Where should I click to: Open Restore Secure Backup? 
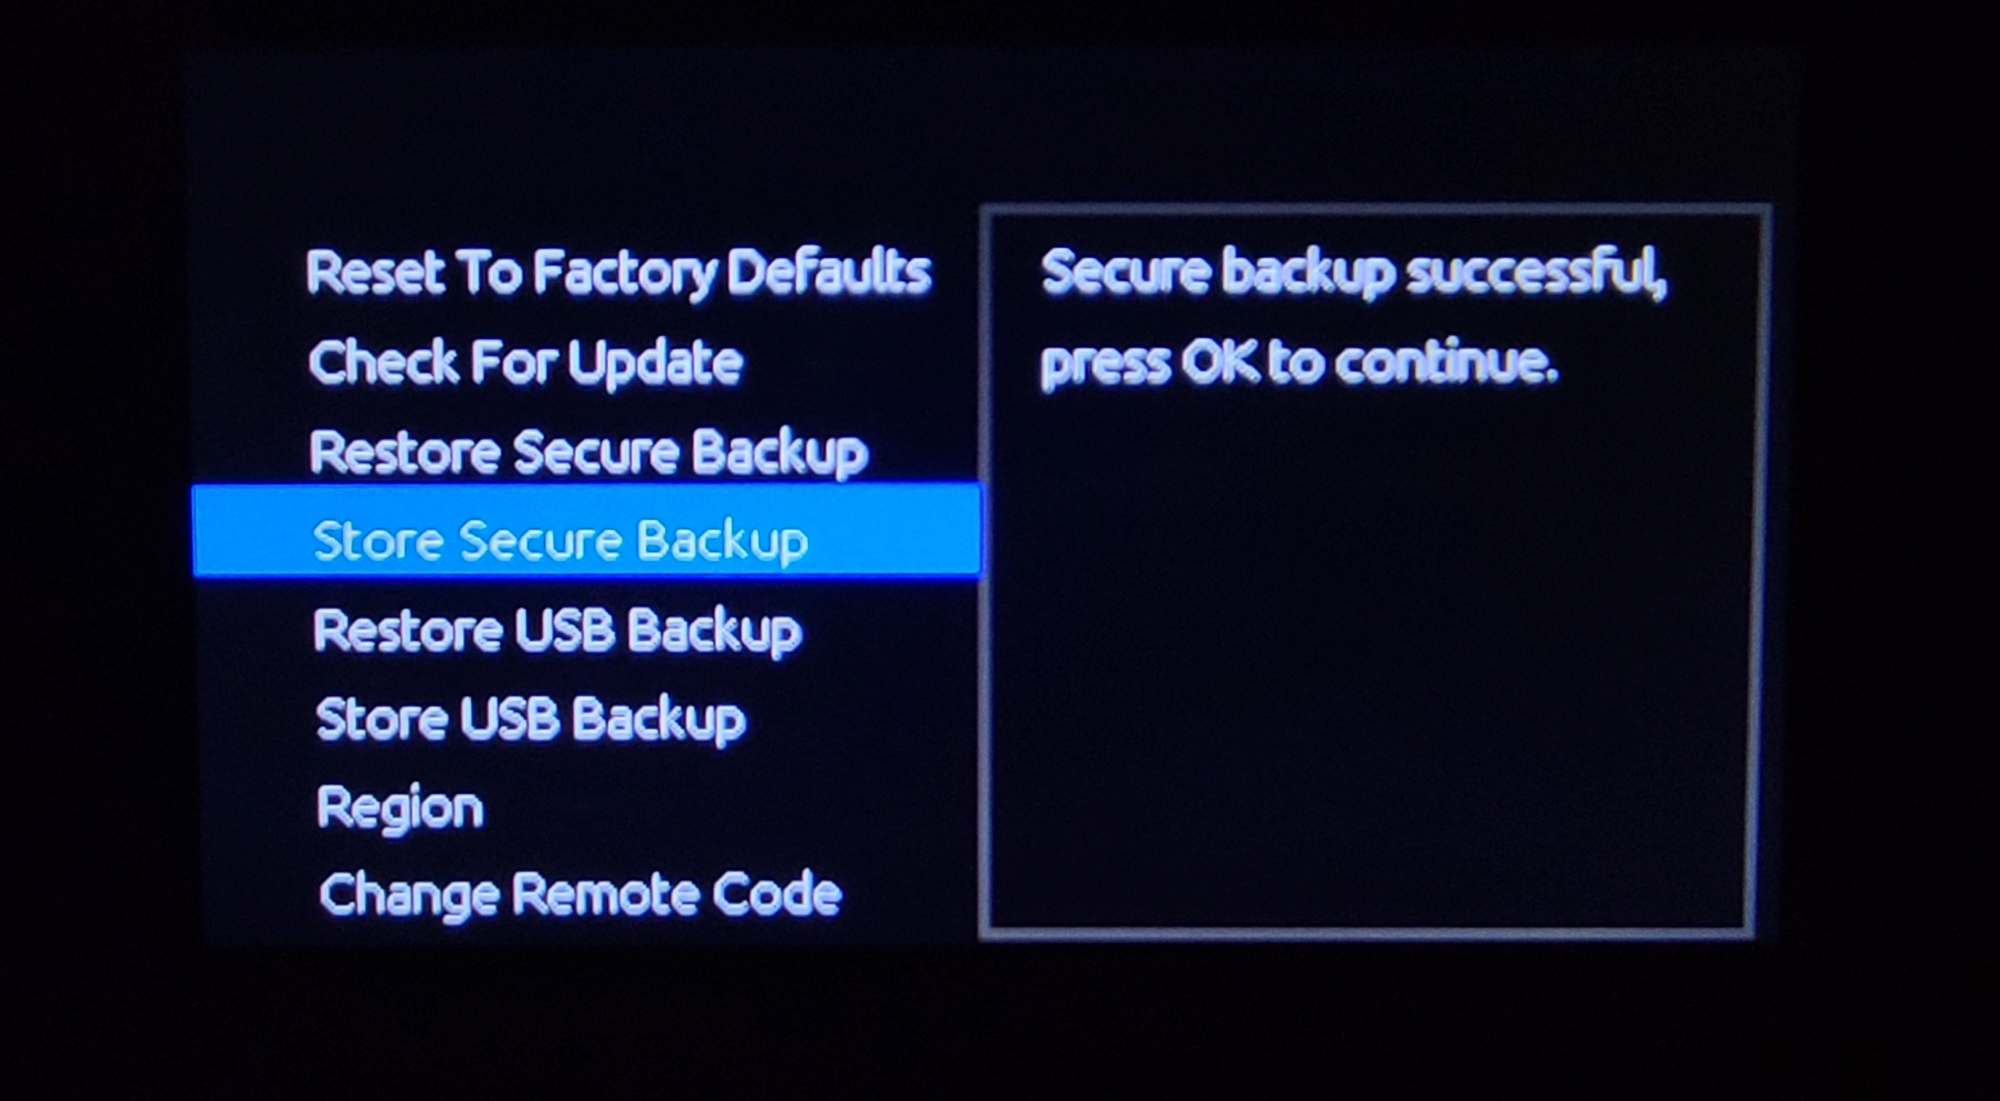pyautogui.click(x=588, y=452)
